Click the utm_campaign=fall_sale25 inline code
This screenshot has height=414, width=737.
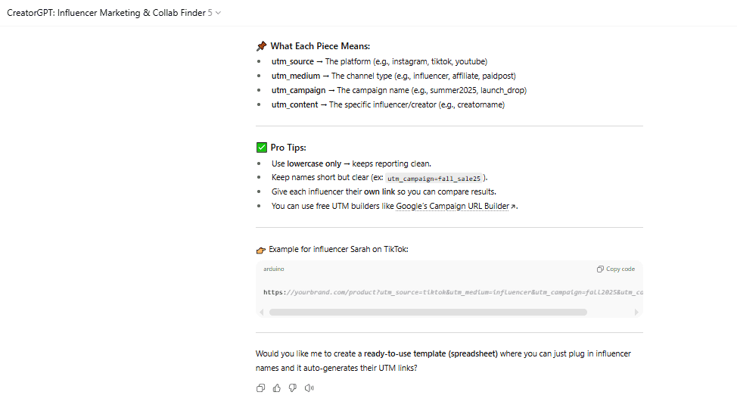(x=434, y=179)
